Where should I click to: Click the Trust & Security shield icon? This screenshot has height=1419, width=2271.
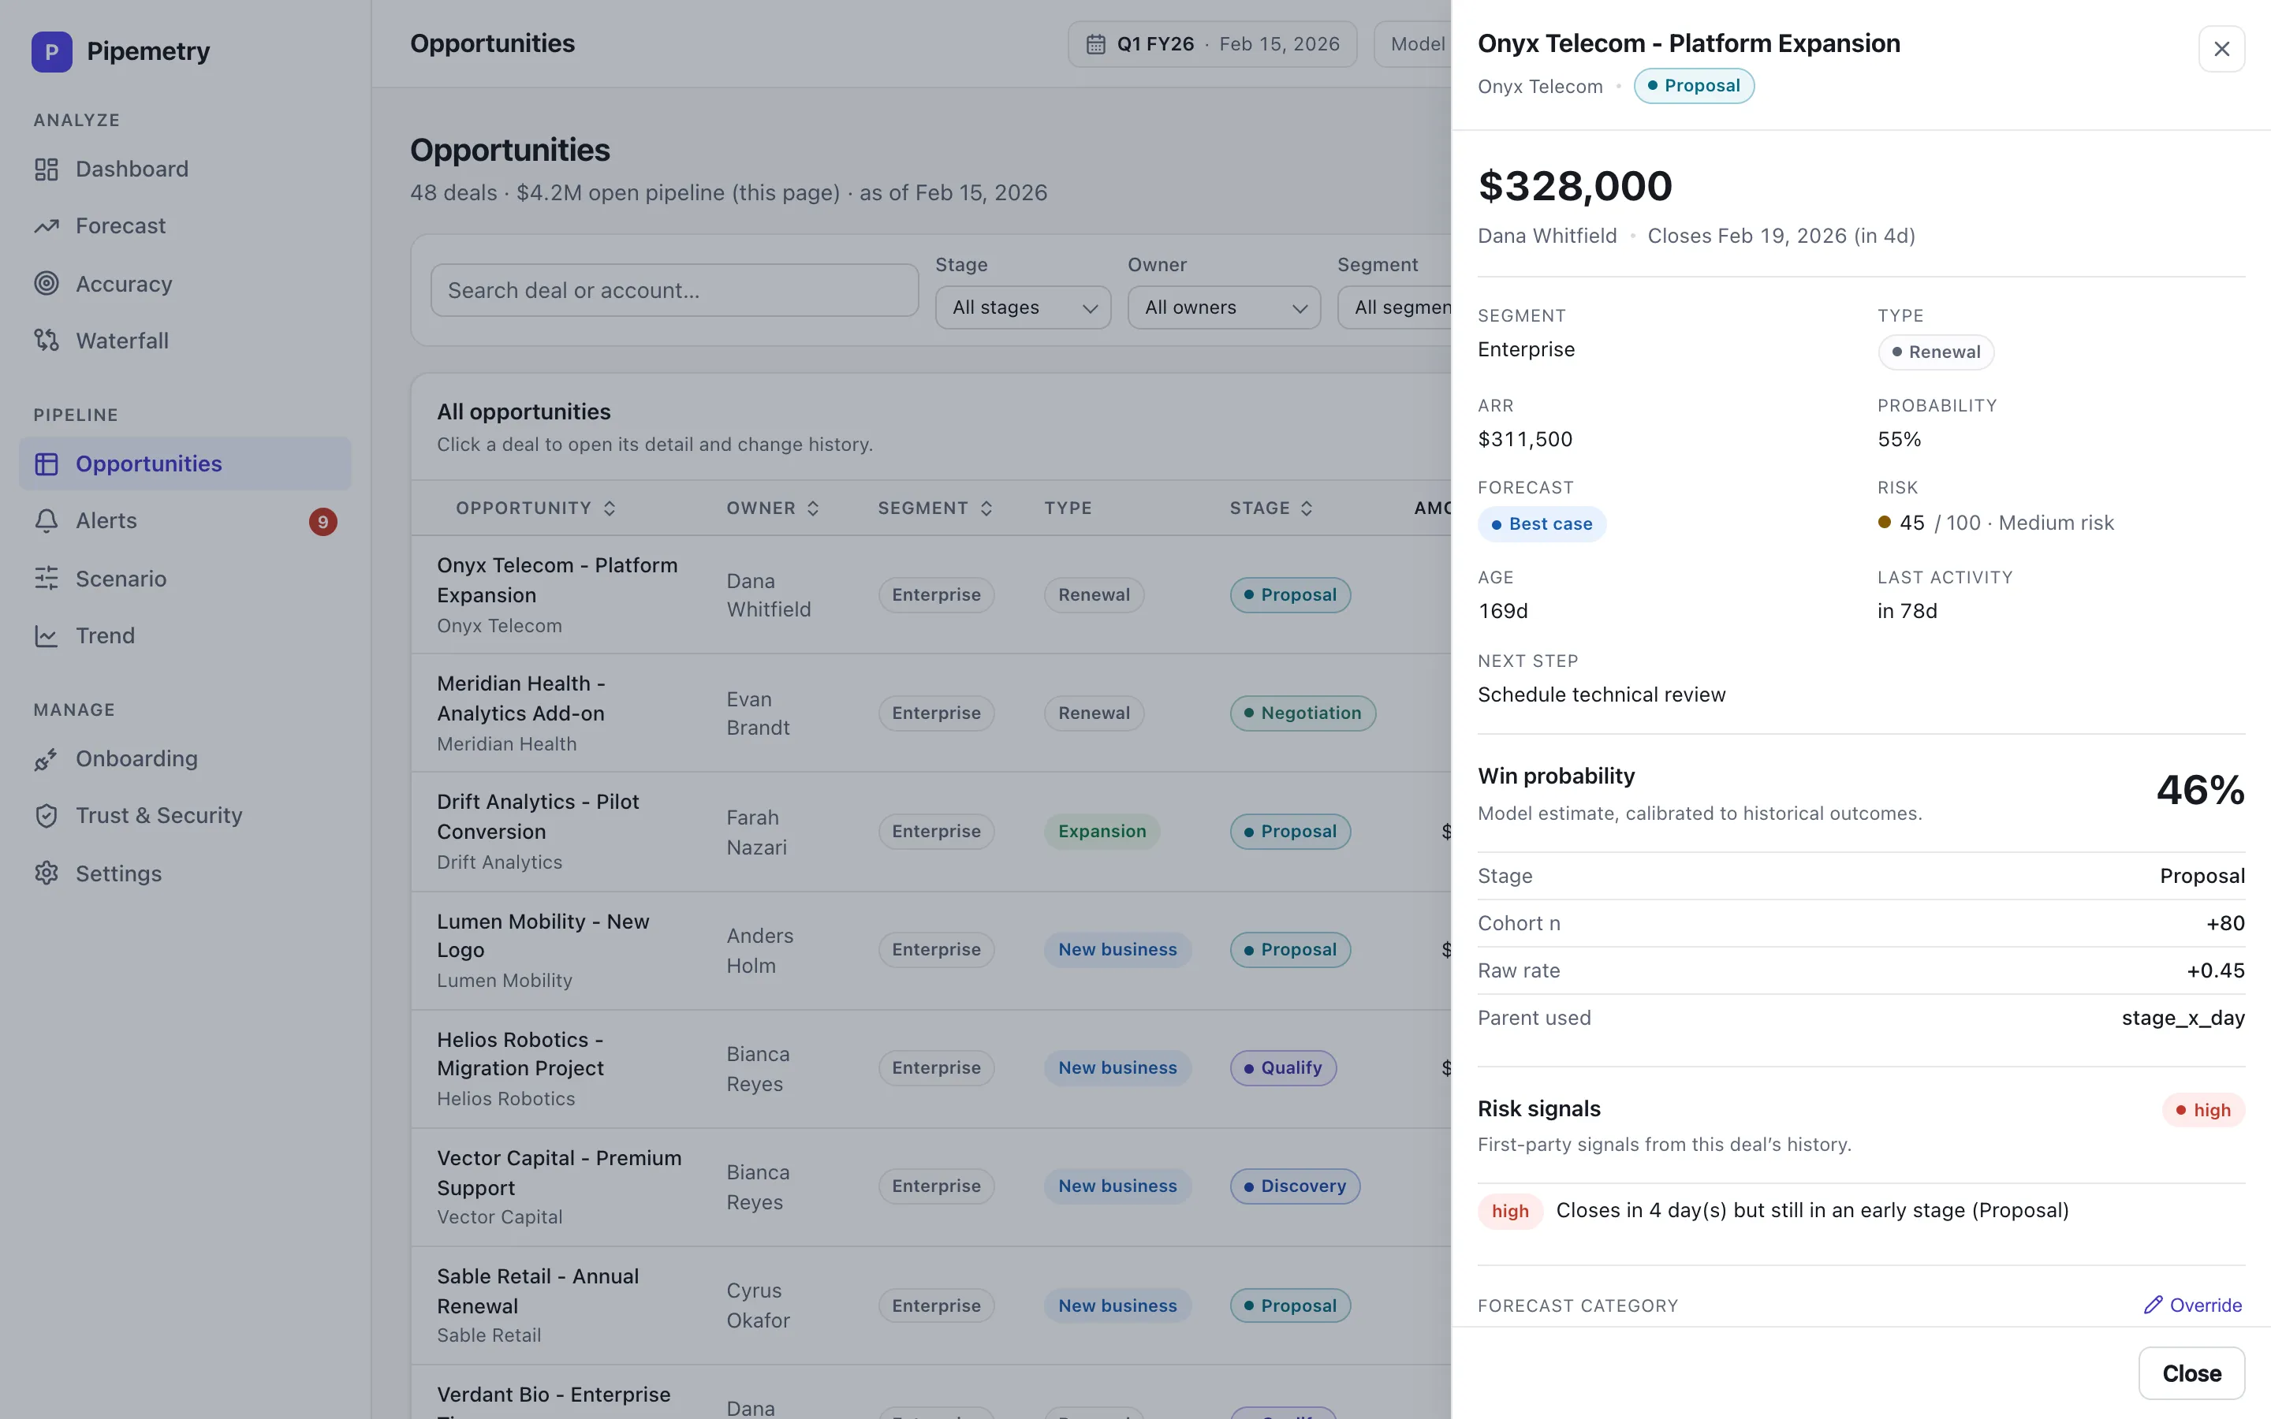click(x=46, y=816)
